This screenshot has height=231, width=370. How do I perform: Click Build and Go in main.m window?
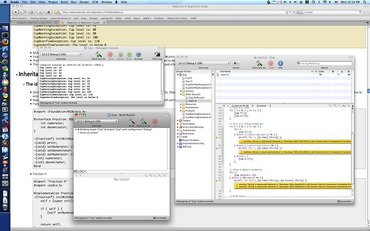pos(259,64)
